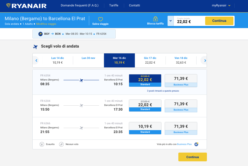Click the plane icon in BGY-BCN summary

[41, 34]
